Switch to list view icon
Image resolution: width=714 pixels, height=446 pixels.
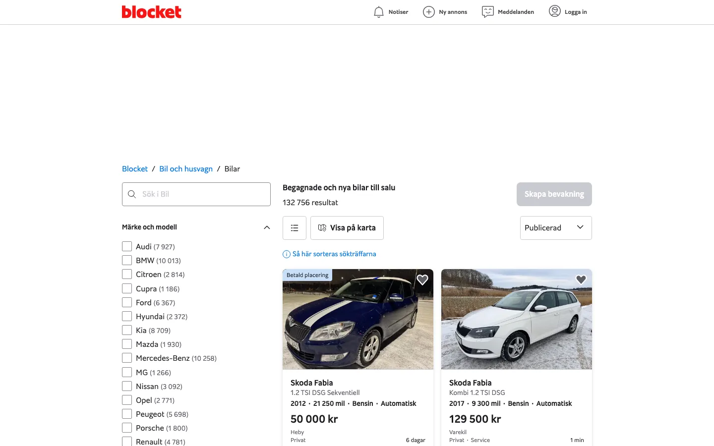tap(295, 228)
